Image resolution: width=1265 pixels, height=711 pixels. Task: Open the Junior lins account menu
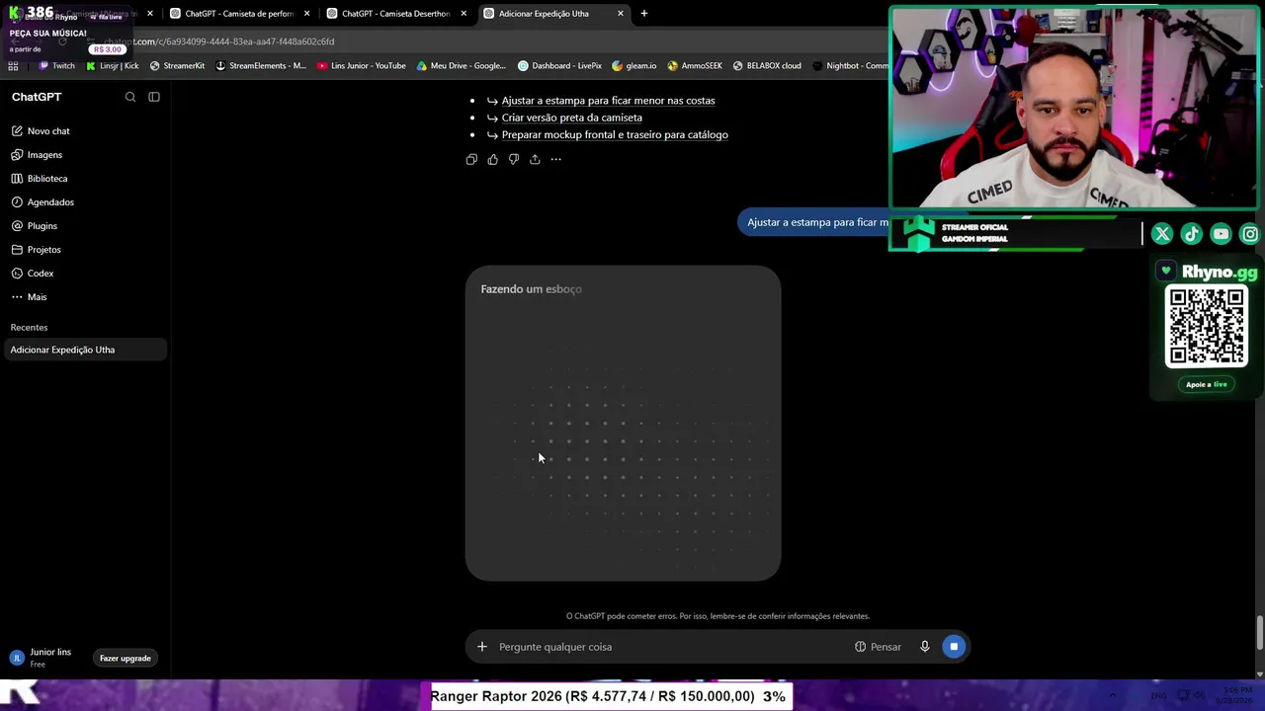pos(42,658)
